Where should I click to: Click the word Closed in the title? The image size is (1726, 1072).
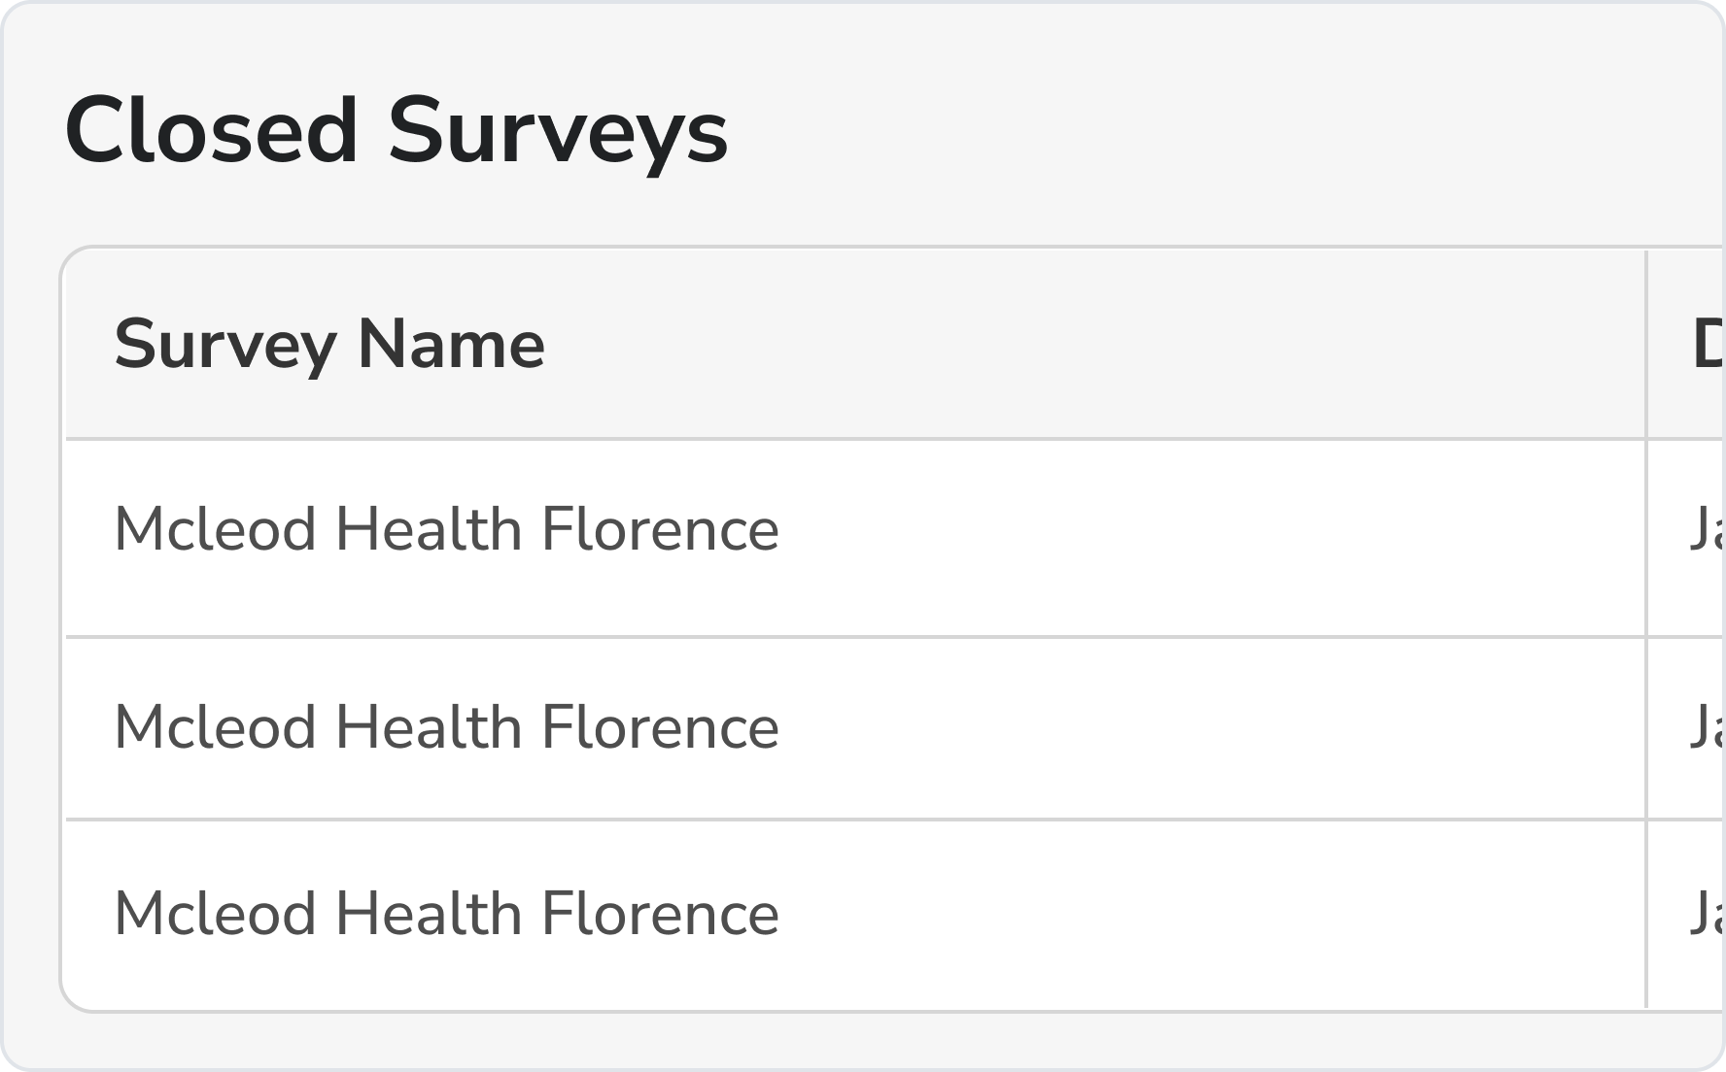(x=212, y=131)
